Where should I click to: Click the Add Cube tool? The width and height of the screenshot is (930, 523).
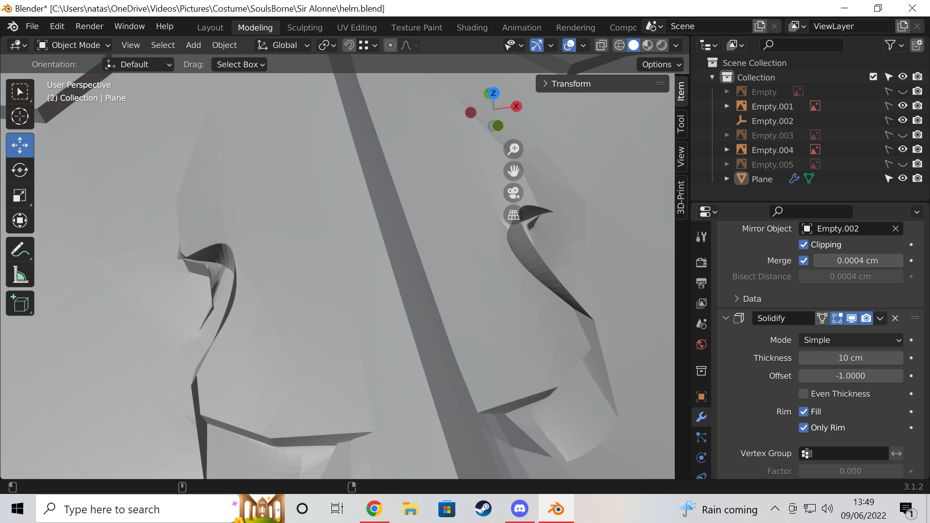[x=20, y=304]
